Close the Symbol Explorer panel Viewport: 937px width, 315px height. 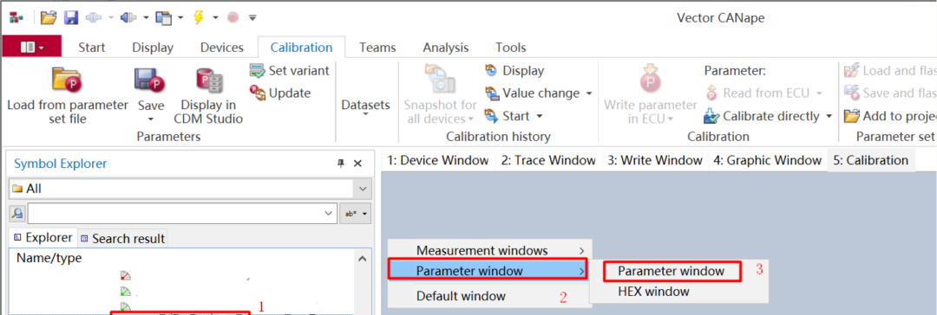coord(358,164)
